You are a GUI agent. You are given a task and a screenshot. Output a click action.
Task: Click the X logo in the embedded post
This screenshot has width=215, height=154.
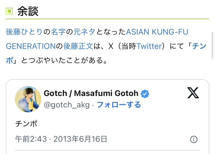coord(193,93)
